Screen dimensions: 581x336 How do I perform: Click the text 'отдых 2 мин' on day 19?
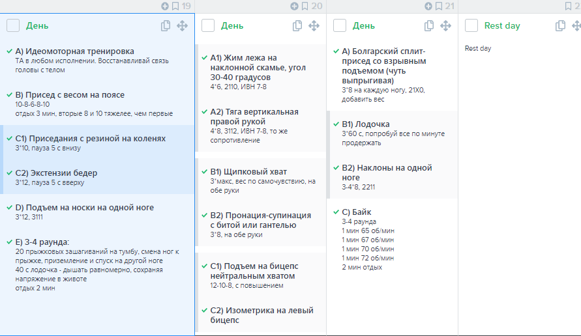[x=35, y=288]
